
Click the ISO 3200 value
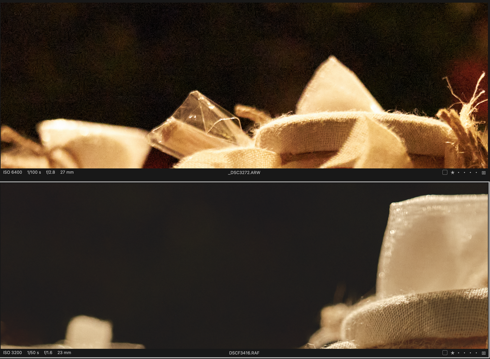pyautogui.click(x=13, y=353)
